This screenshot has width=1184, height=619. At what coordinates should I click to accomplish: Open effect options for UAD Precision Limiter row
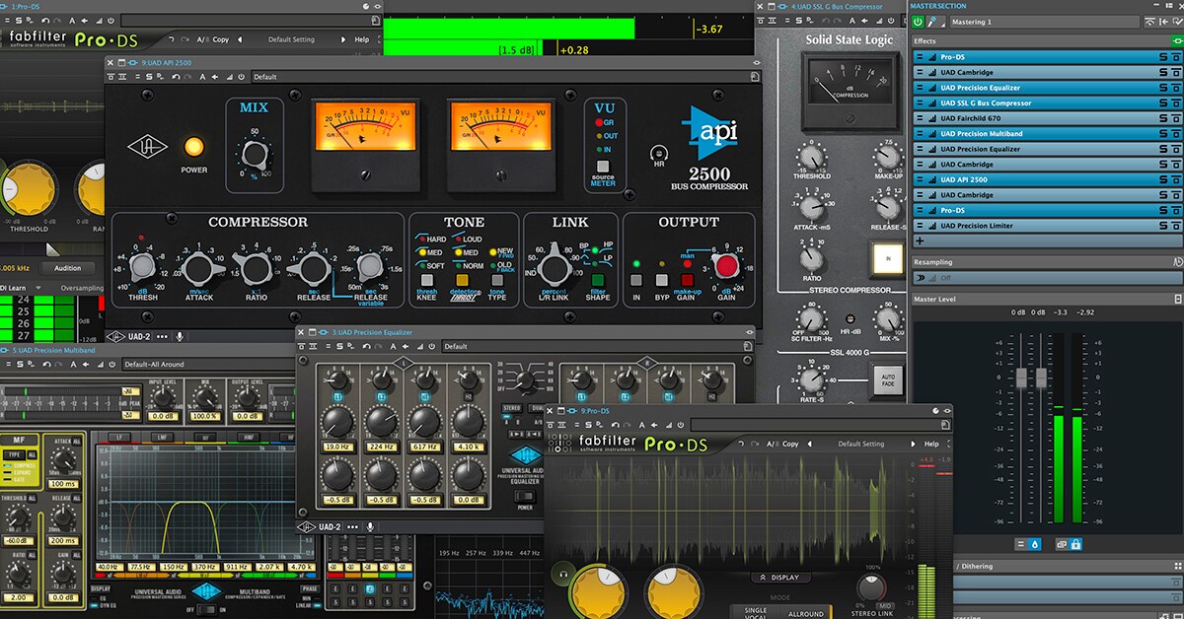[x=922, y=226]
